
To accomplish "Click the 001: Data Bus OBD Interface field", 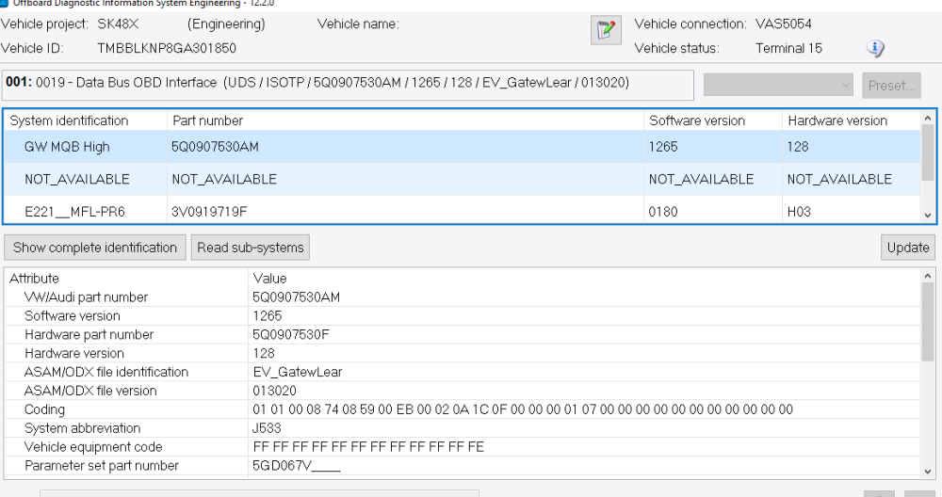I will (348, 85).
